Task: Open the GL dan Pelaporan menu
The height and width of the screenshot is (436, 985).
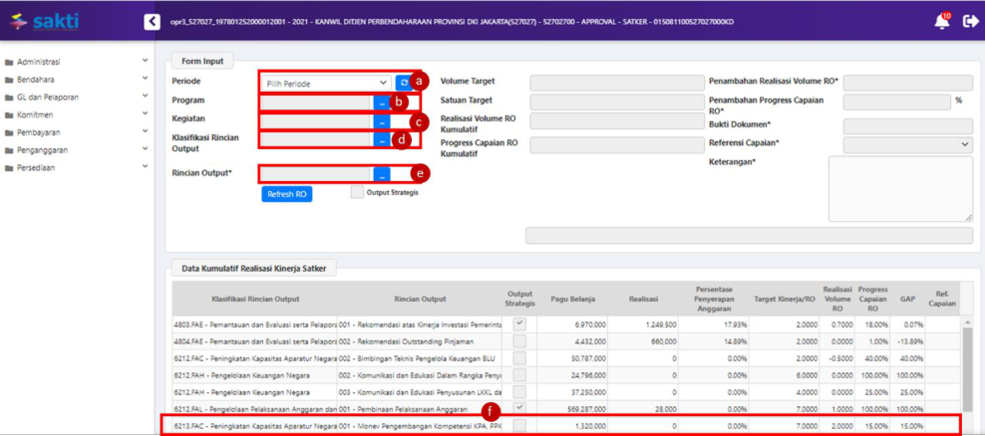Action: pos(75,98)
